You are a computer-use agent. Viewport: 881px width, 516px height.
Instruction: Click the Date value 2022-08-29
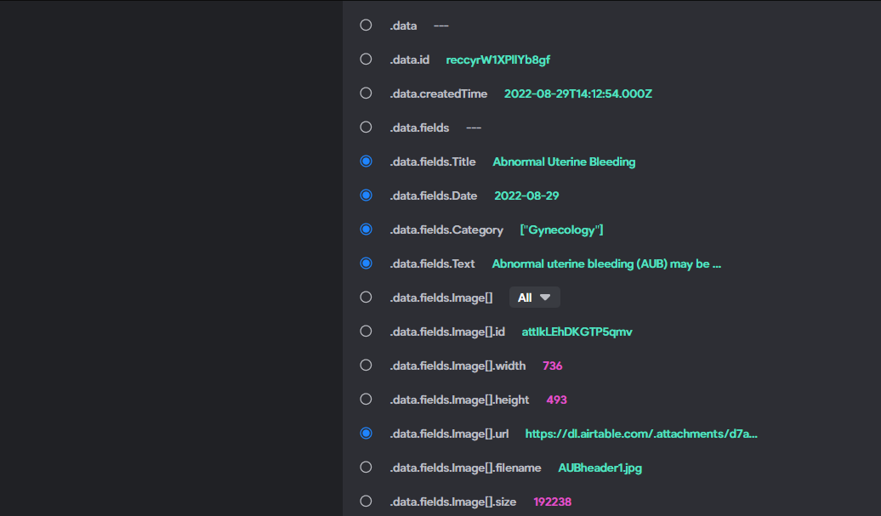526,196
